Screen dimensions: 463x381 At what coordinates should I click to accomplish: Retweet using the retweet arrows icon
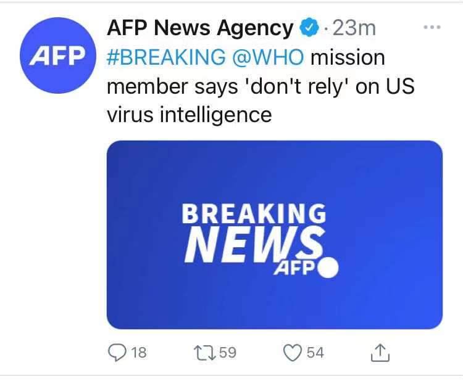[206, 353]
